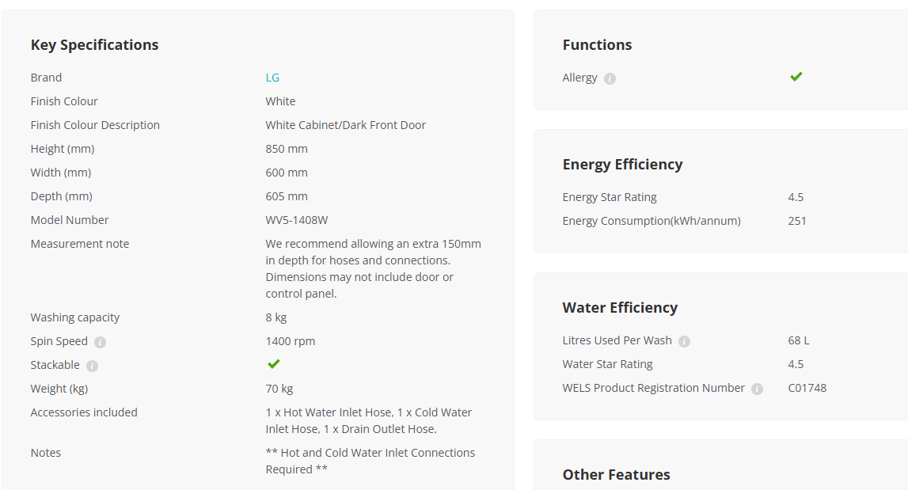Click the model number WV5-1408W
Image resolution: width=908 pixels, height=490 pixels.
coord(297,220)
